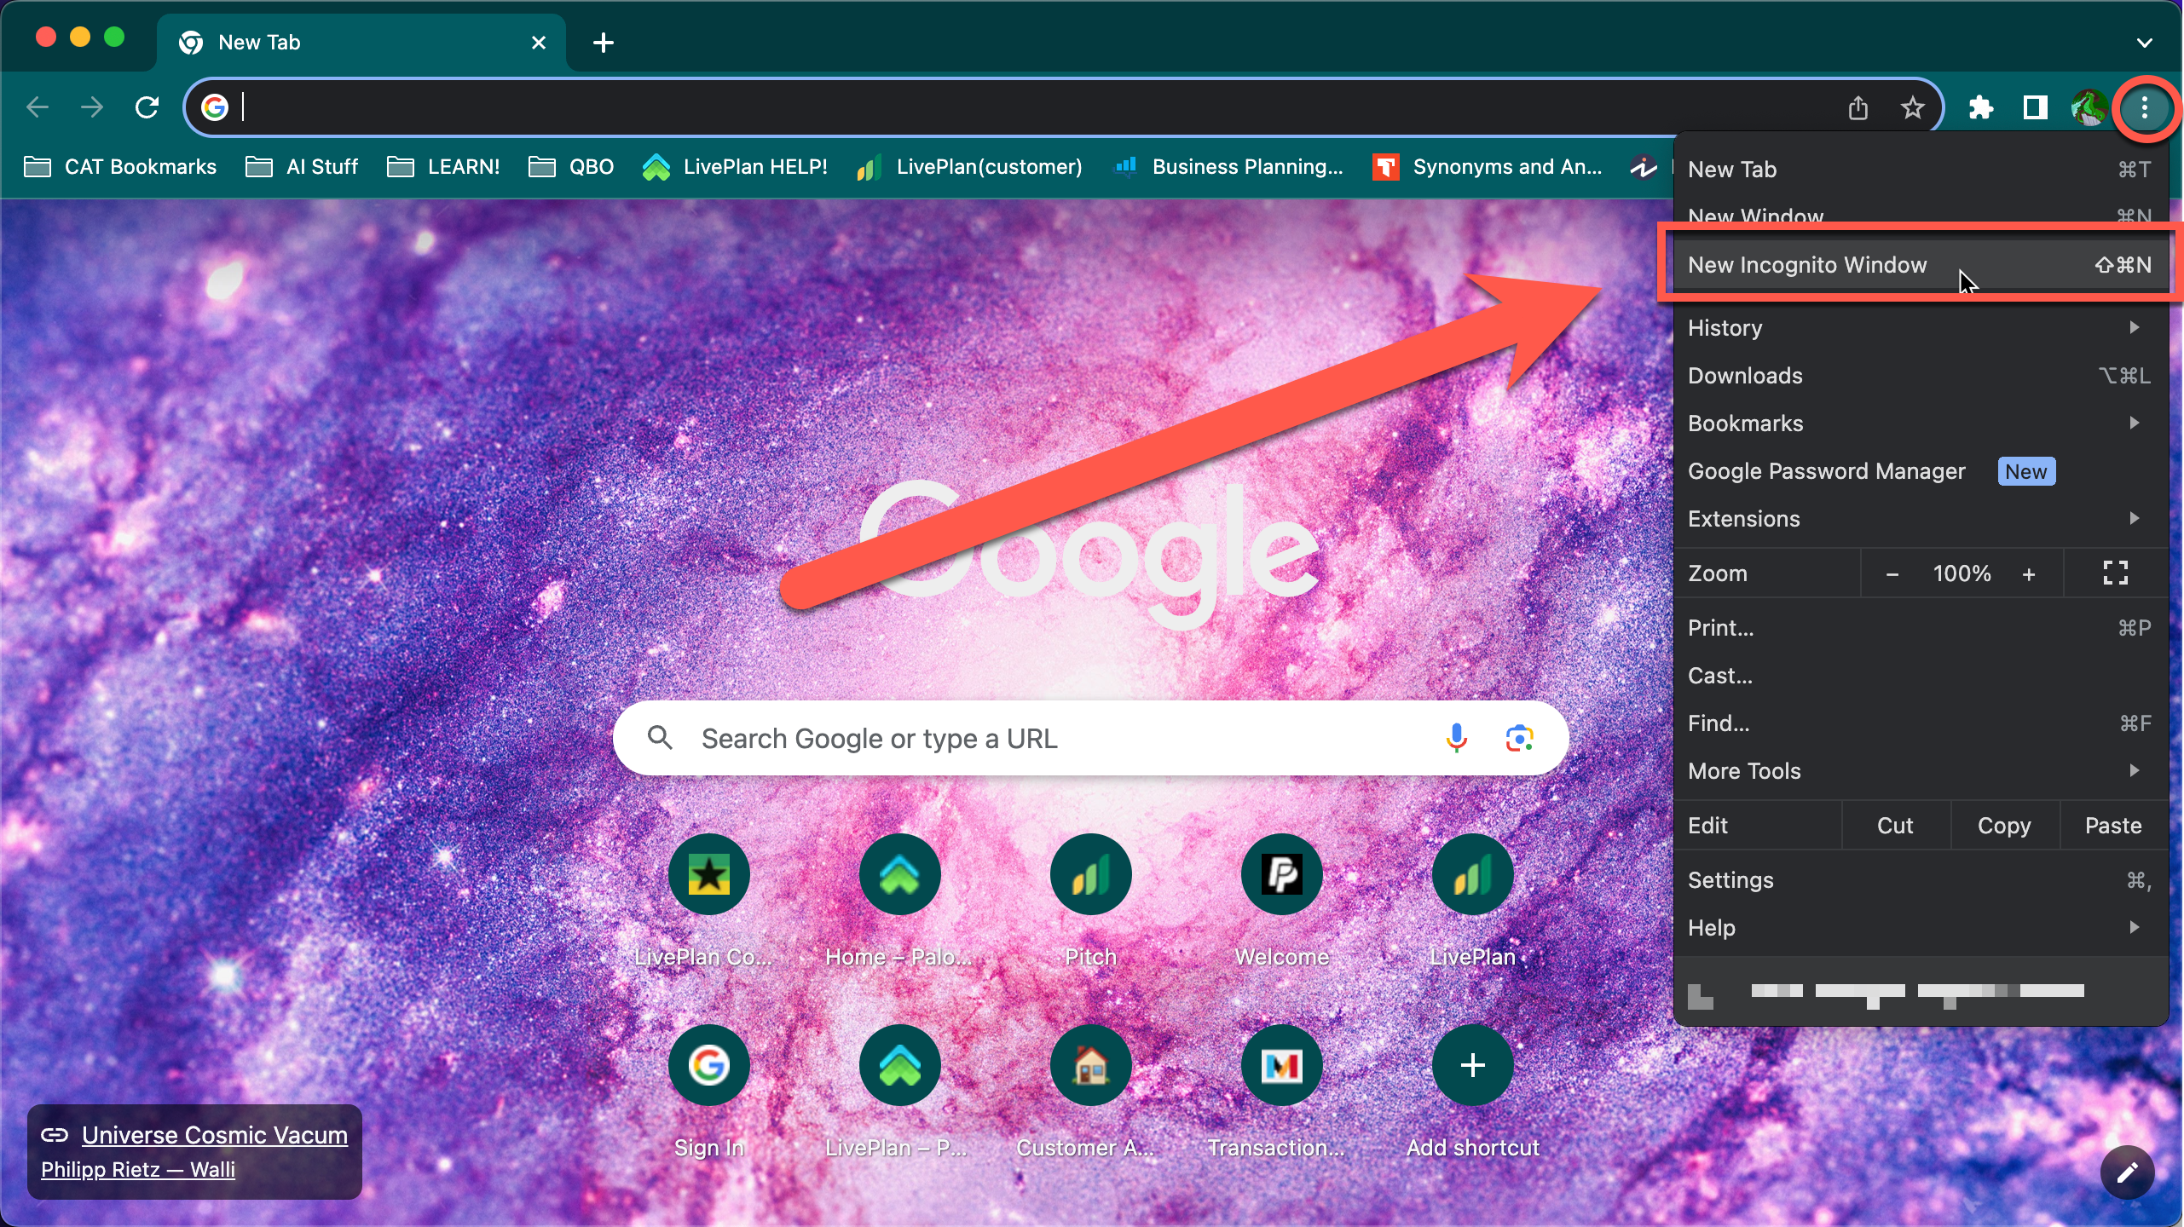Click the Extensions puzzle piece icon
This screenshot has height=1227, width=2184.
tap(1980, 107)
